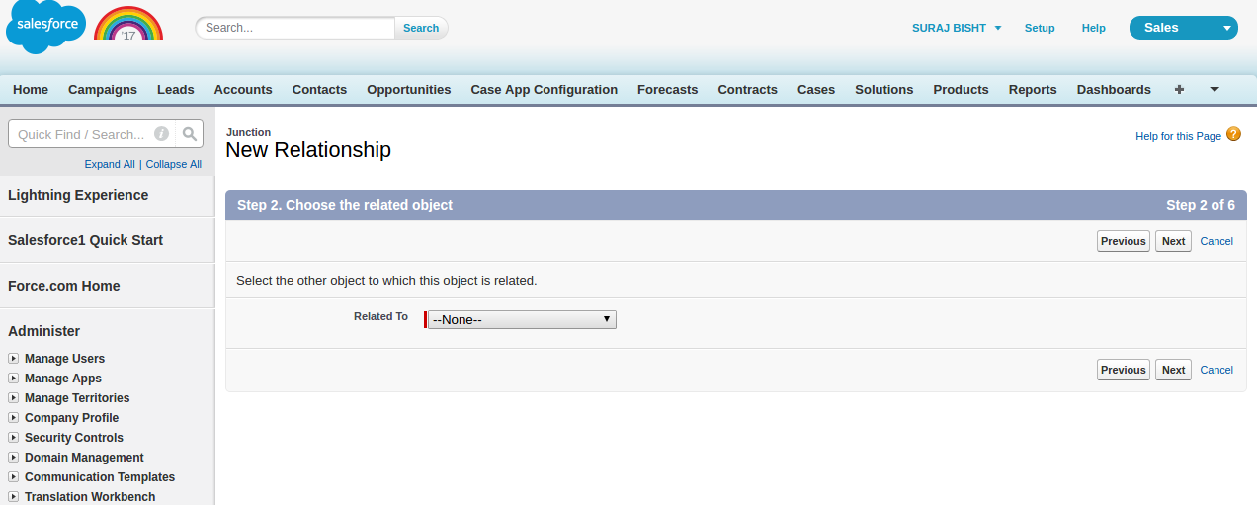
Task: Click the top Cancel link
Action: coord(1216,241)
